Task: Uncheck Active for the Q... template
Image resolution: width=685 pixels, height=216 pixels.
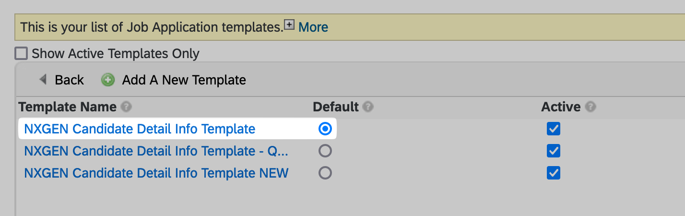Action: (x=554, y=151)
